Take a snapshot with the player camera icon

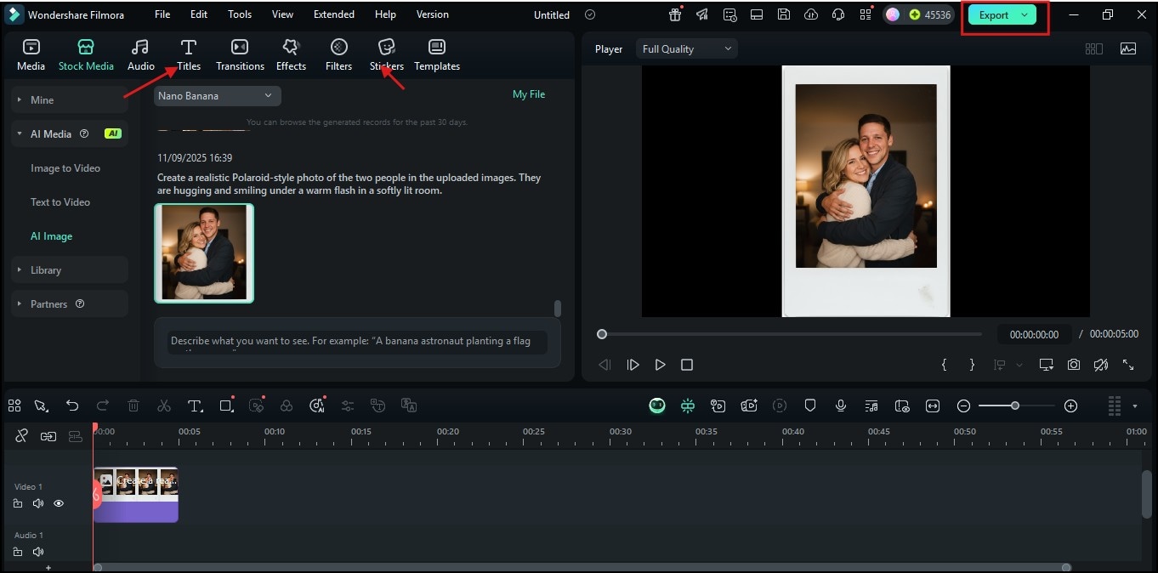click(1073, 364)
